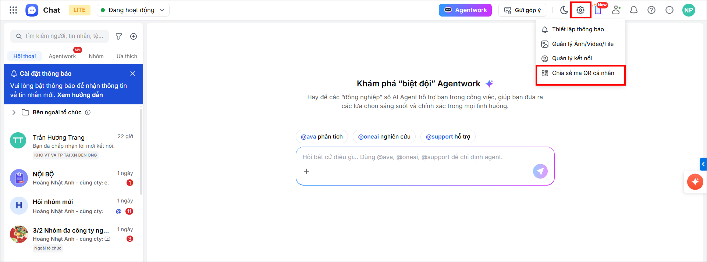Select Chia sẻ mã QR cá nhân
This screenshot has width=707, height=262.
pos(580,73)
